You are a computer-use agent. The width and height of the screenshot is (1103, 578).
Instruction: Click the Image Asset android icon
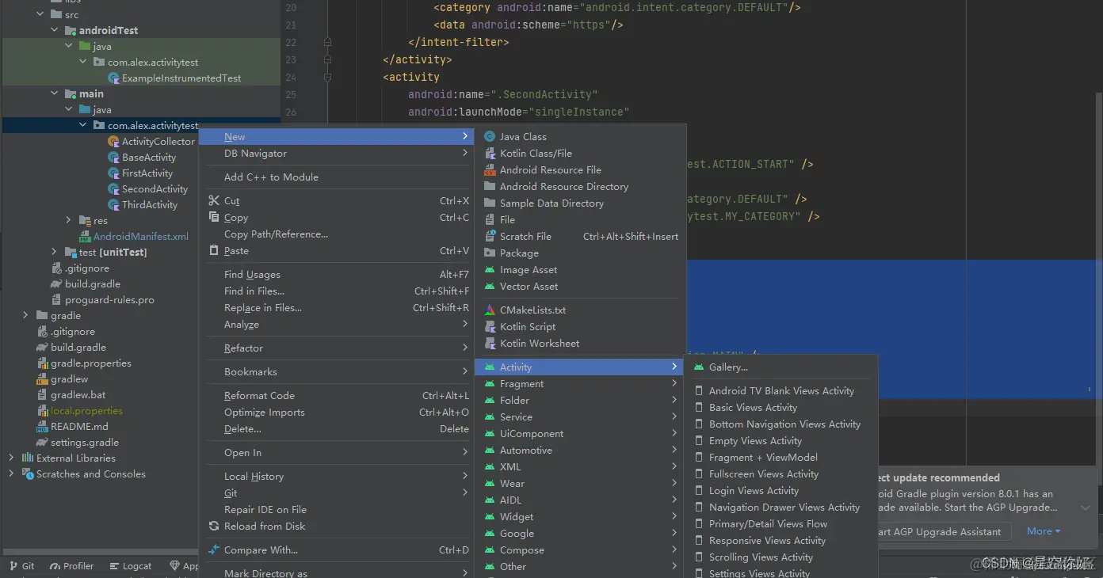[x=490, y=270]
